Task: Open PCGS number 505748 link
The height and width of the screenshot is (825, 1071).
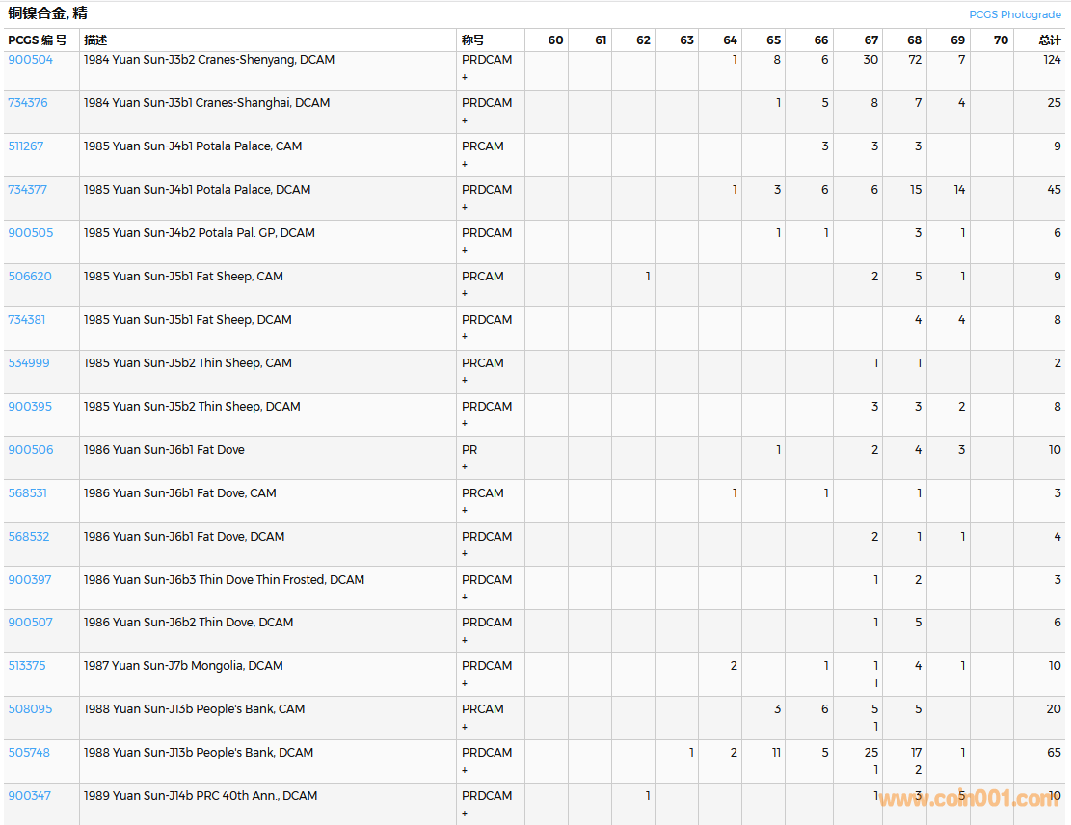Action: tap(29, 753)
